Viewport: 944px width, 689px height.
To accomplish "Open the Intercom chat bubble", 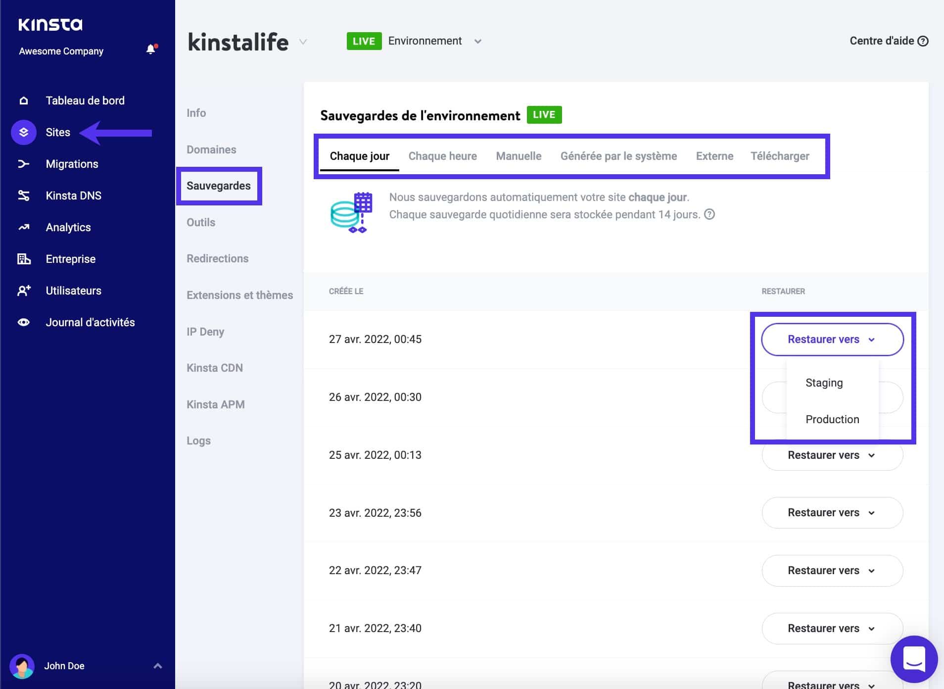I will [915, 659].
